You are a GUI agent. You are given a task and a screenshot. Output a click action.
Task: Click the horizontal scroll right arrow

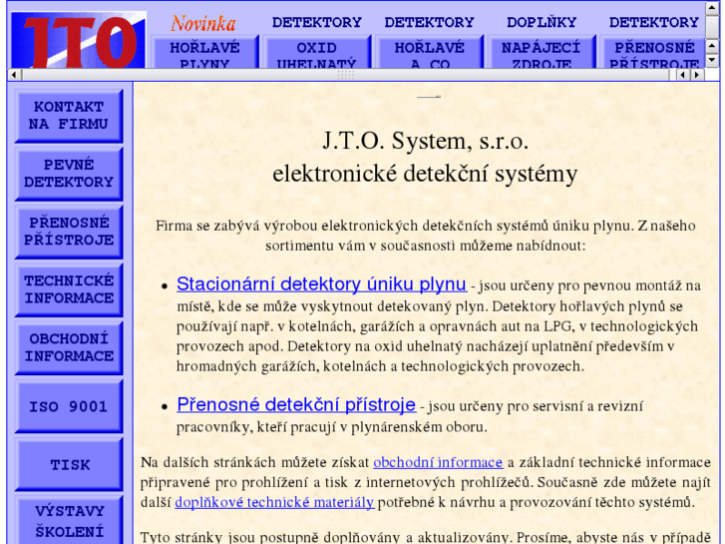tap(697, 75)
